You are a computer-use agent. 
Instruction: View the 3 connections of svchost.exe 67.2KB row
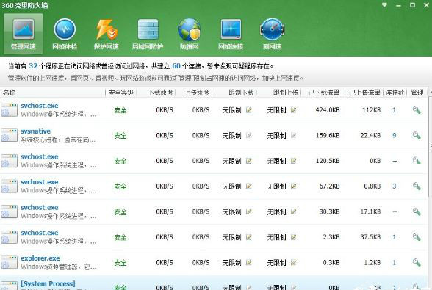click(395, 186)
